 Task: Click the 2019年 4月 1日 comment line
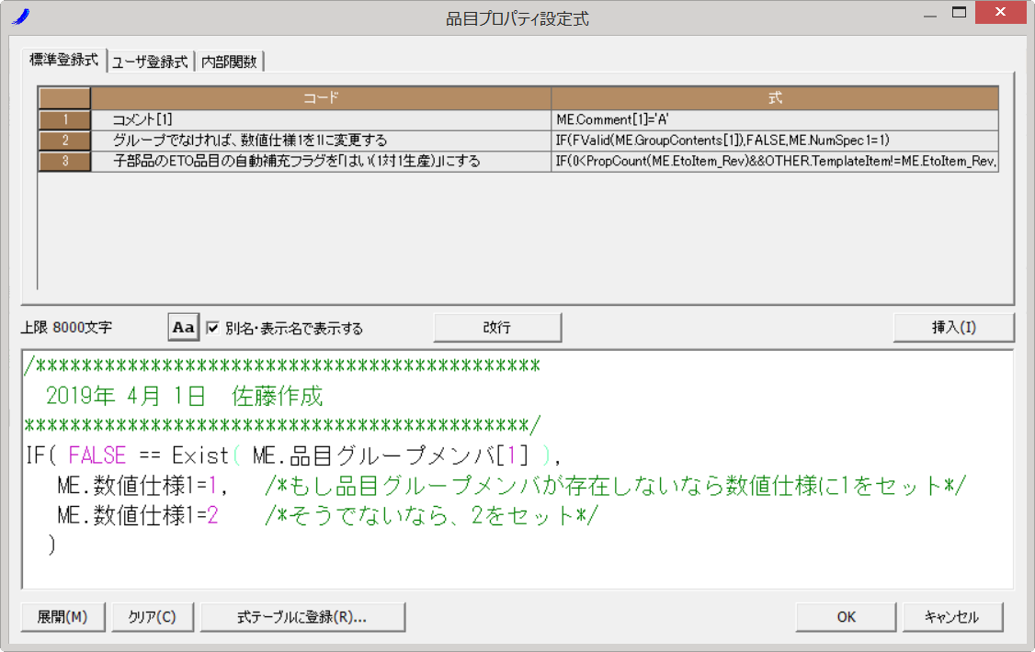pyautogui.click(x=184, y=396)
